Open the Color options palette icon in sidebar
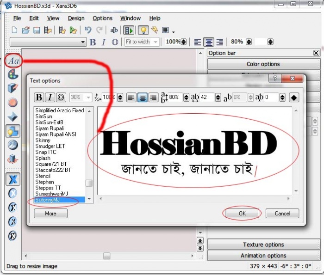 13,74
